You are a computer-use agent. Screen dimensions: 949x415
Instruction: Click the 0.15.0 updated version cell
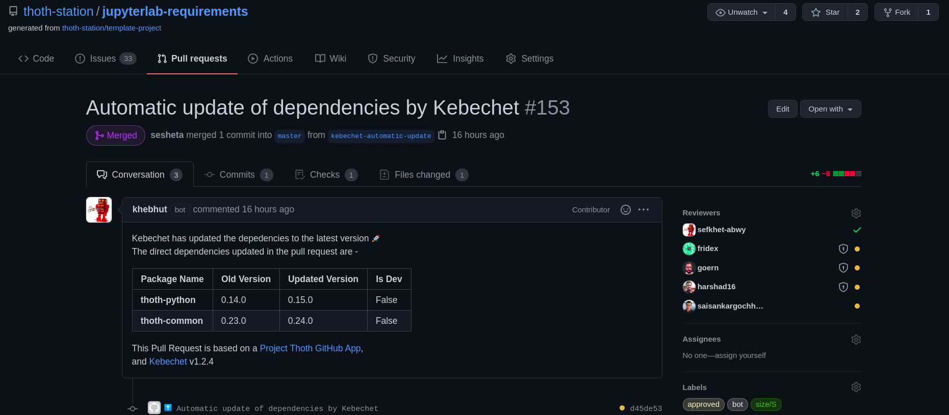click(323, 300)
